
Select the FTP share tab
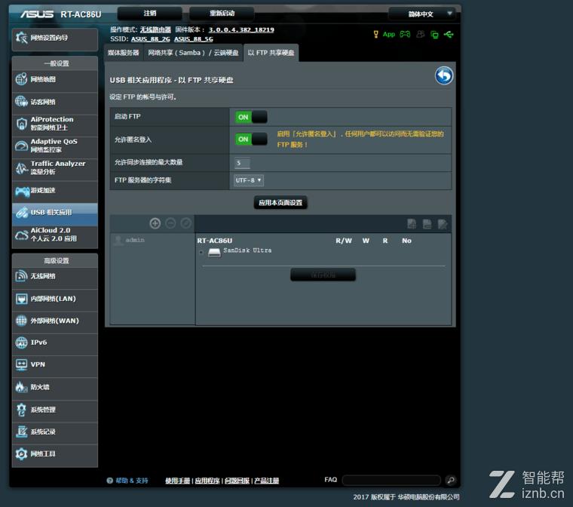click(x=271, y=53)
